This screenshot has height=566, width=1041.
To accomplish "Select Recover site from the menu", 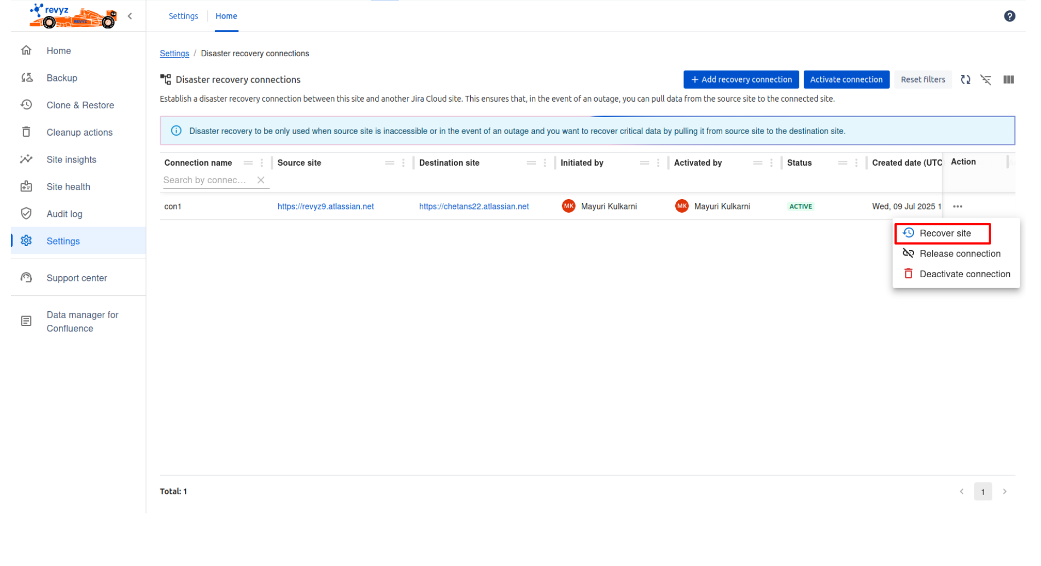I will coord(944,234).
